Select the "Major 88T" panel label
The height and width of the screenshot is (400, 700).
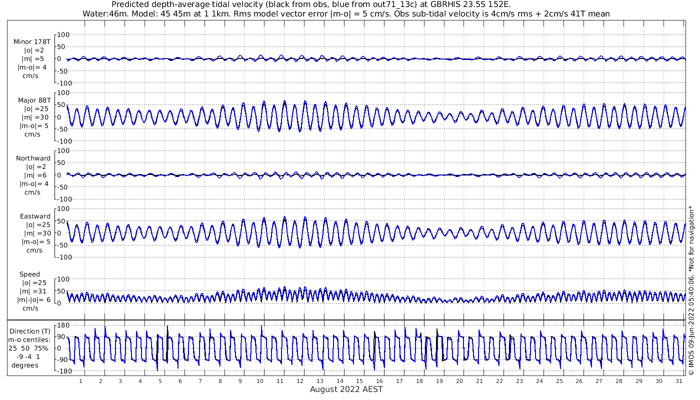[x=34, y=100]
